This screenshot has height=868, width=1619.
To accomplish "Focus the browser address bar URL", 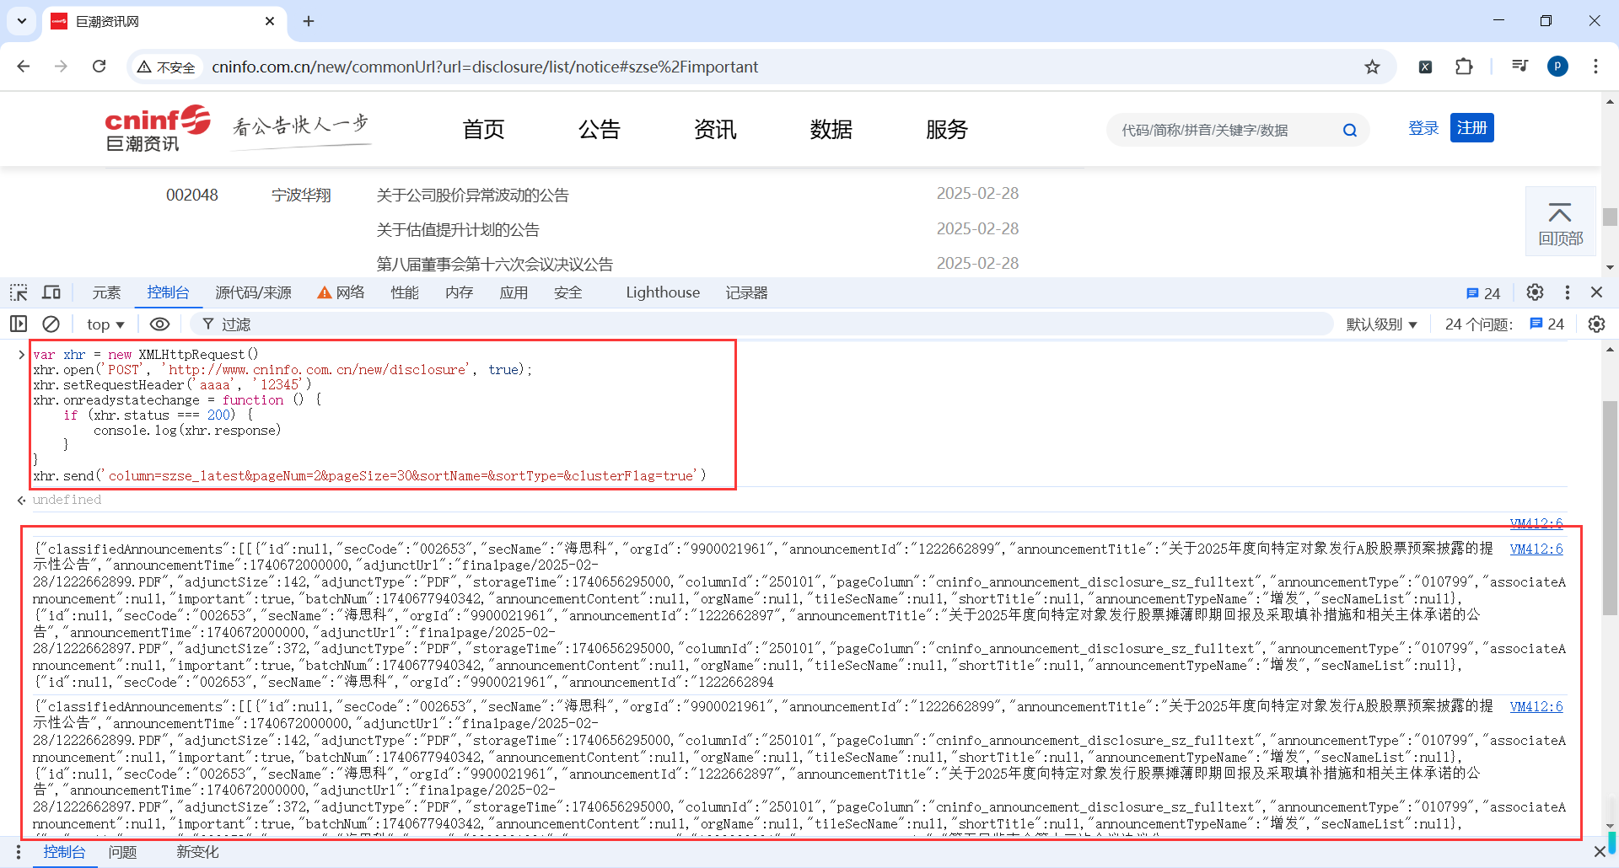I will tap(485, 67).
